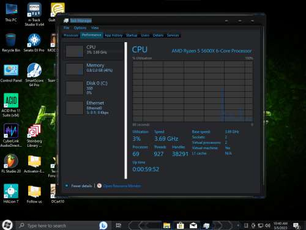
Task: Open the This PC desktop icon
Action: pyautogui.click(x=11, y=12)
